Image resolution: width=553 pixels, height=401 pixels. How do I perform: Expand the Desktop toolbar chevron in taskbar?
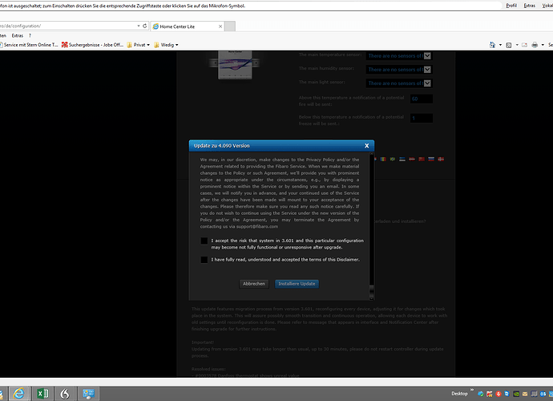click(x=472, y=390)
